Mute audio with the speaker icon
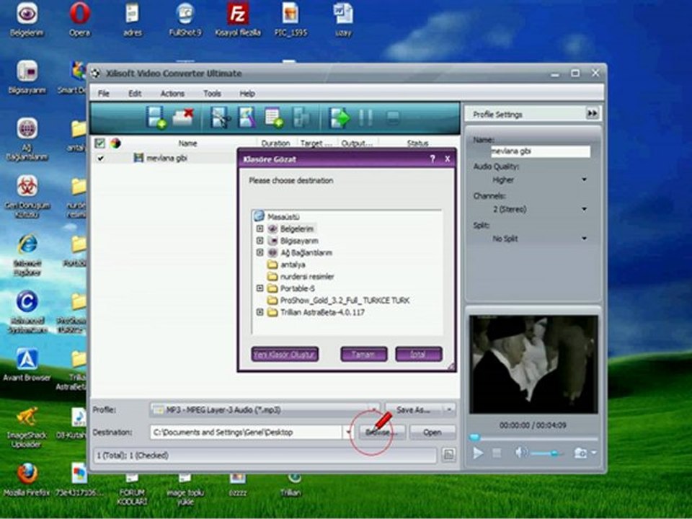Screen dimensions: 692x519 pos(520,453)
